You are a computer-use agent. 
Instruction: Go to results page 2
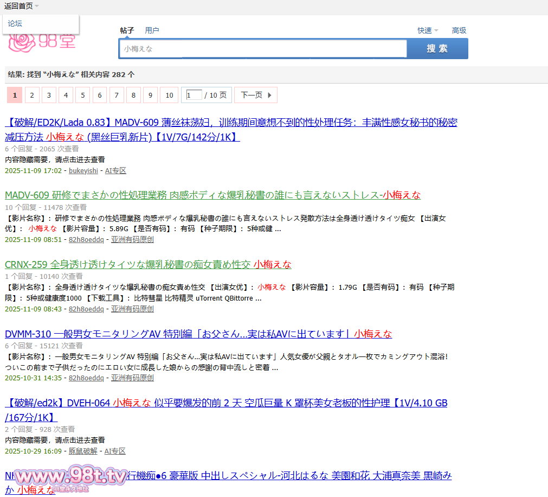click(31, 95)
